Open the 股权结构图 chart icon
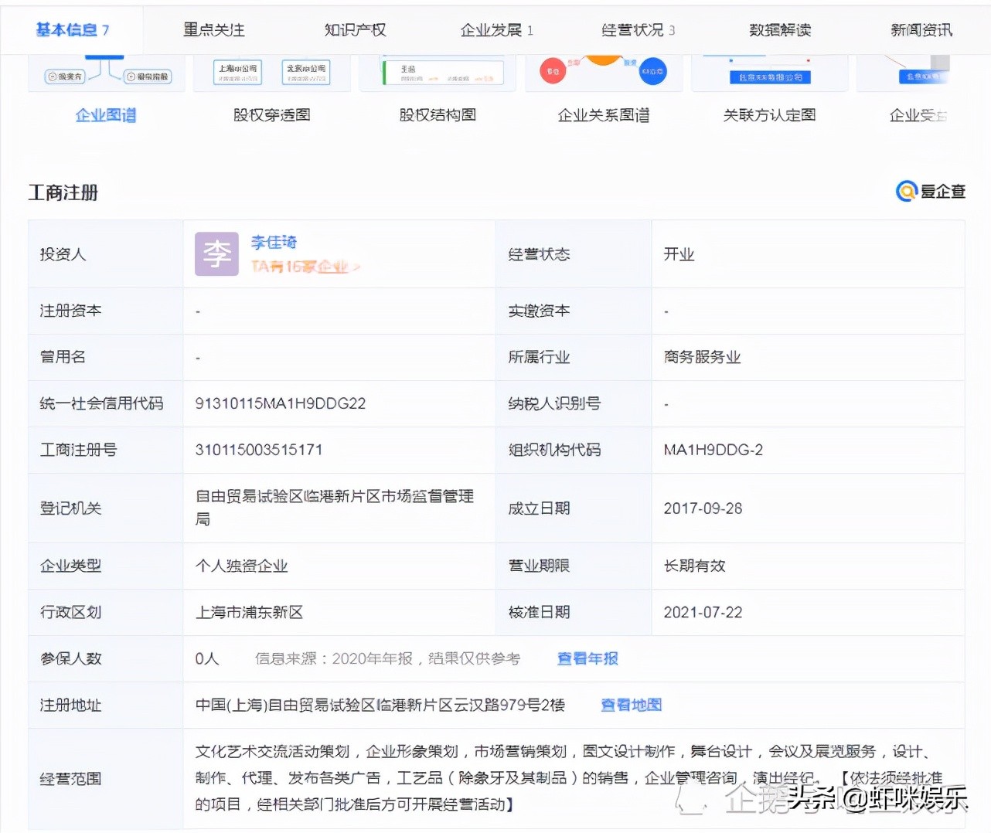The image size is (991, 833). click(x=438, y=72)
